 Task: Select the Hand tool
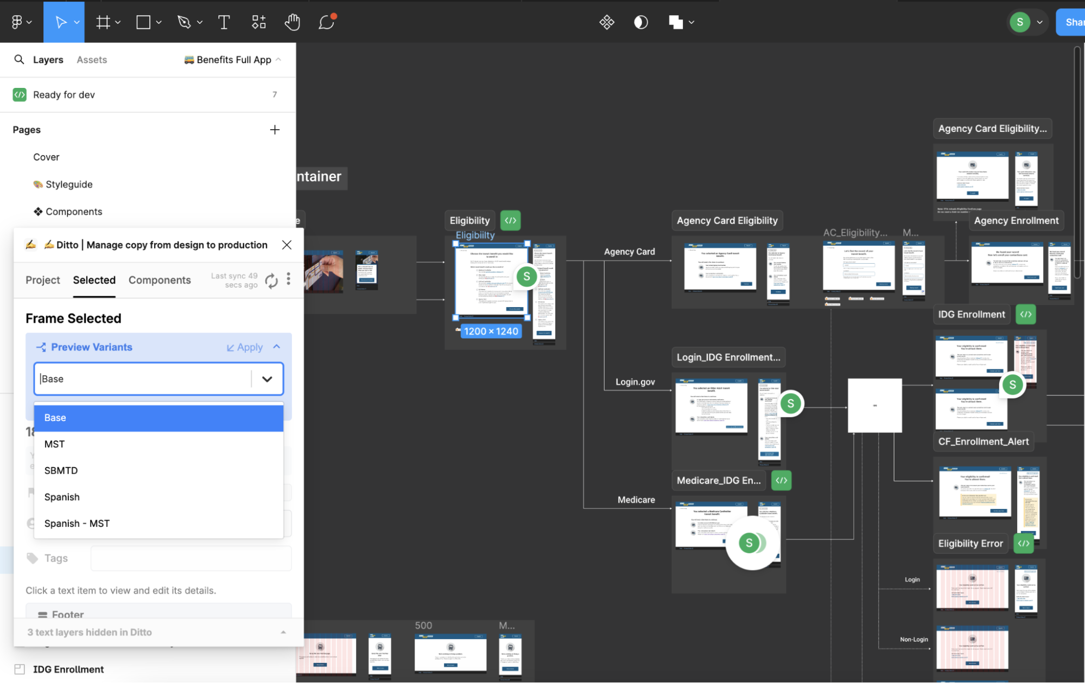pos(293,22)
